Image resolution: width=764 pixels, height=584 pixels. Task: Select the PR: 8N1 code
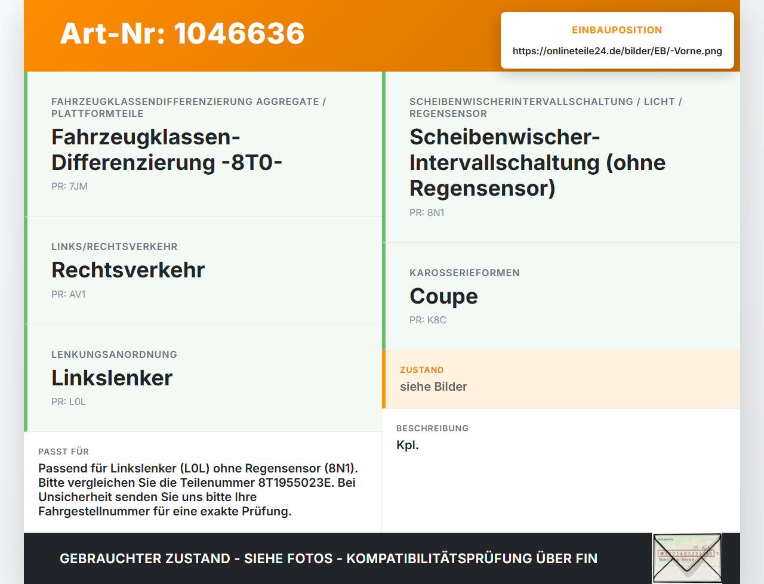427,212
